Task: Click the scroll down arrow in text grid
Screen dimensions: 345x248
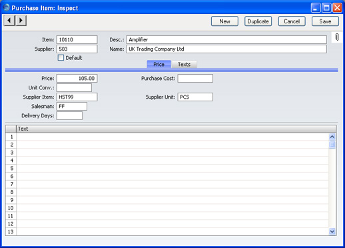Action: [x=332, y=231]
